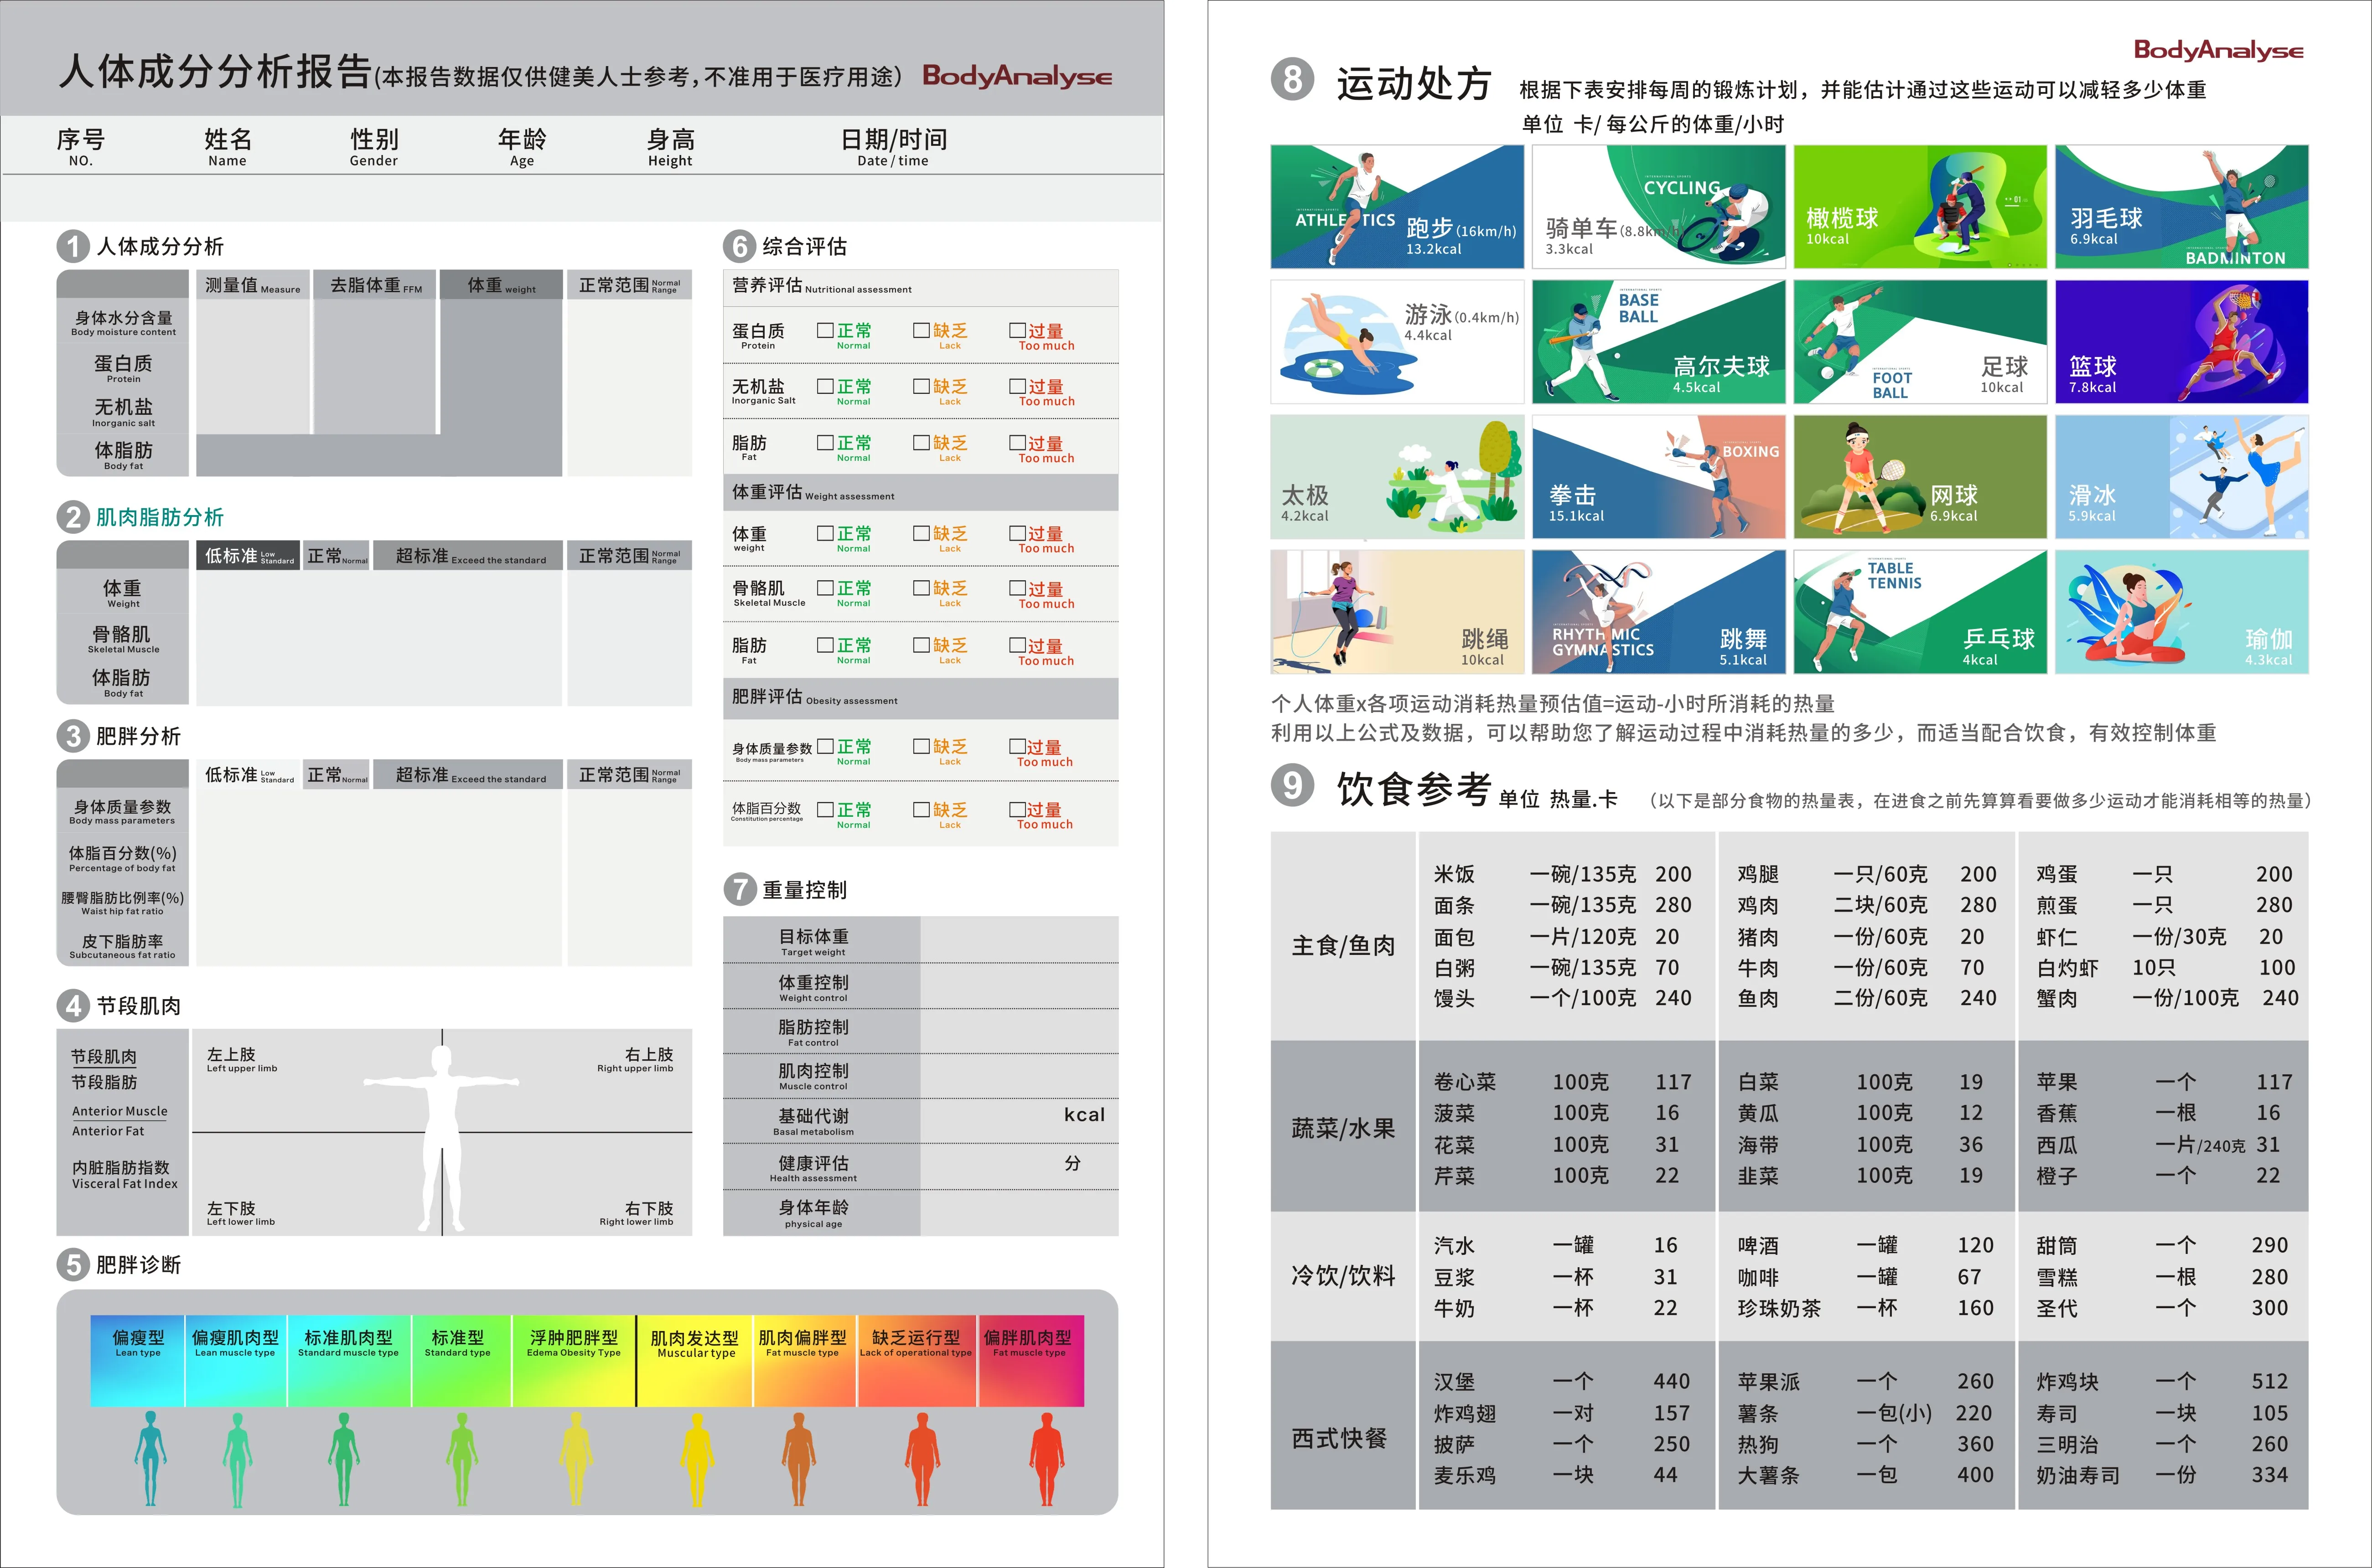This screenshot has height=1568, width=2372.
Task: Click the numbered 5 obesity diagnosis icon
Action: [73, 1264]
